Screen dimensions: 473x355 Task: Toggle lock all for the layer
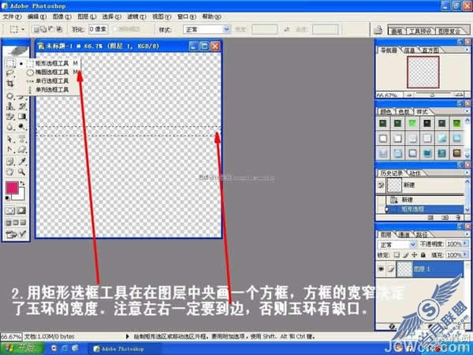pos(423,255)
